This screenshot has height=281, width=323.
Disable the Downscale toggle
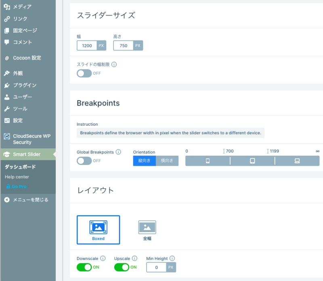(84, 267)
